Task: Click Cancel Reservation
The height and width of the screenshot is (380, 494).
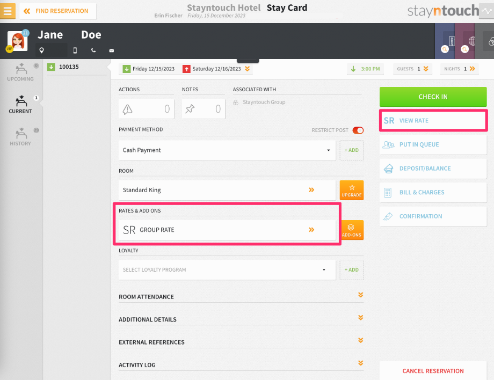Action: tap(433, 371)
